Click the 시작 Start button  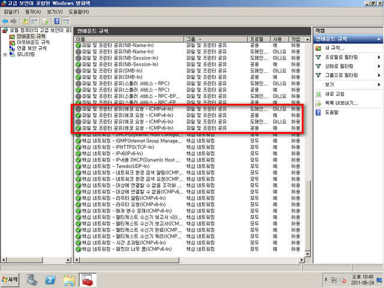[10, 280]
